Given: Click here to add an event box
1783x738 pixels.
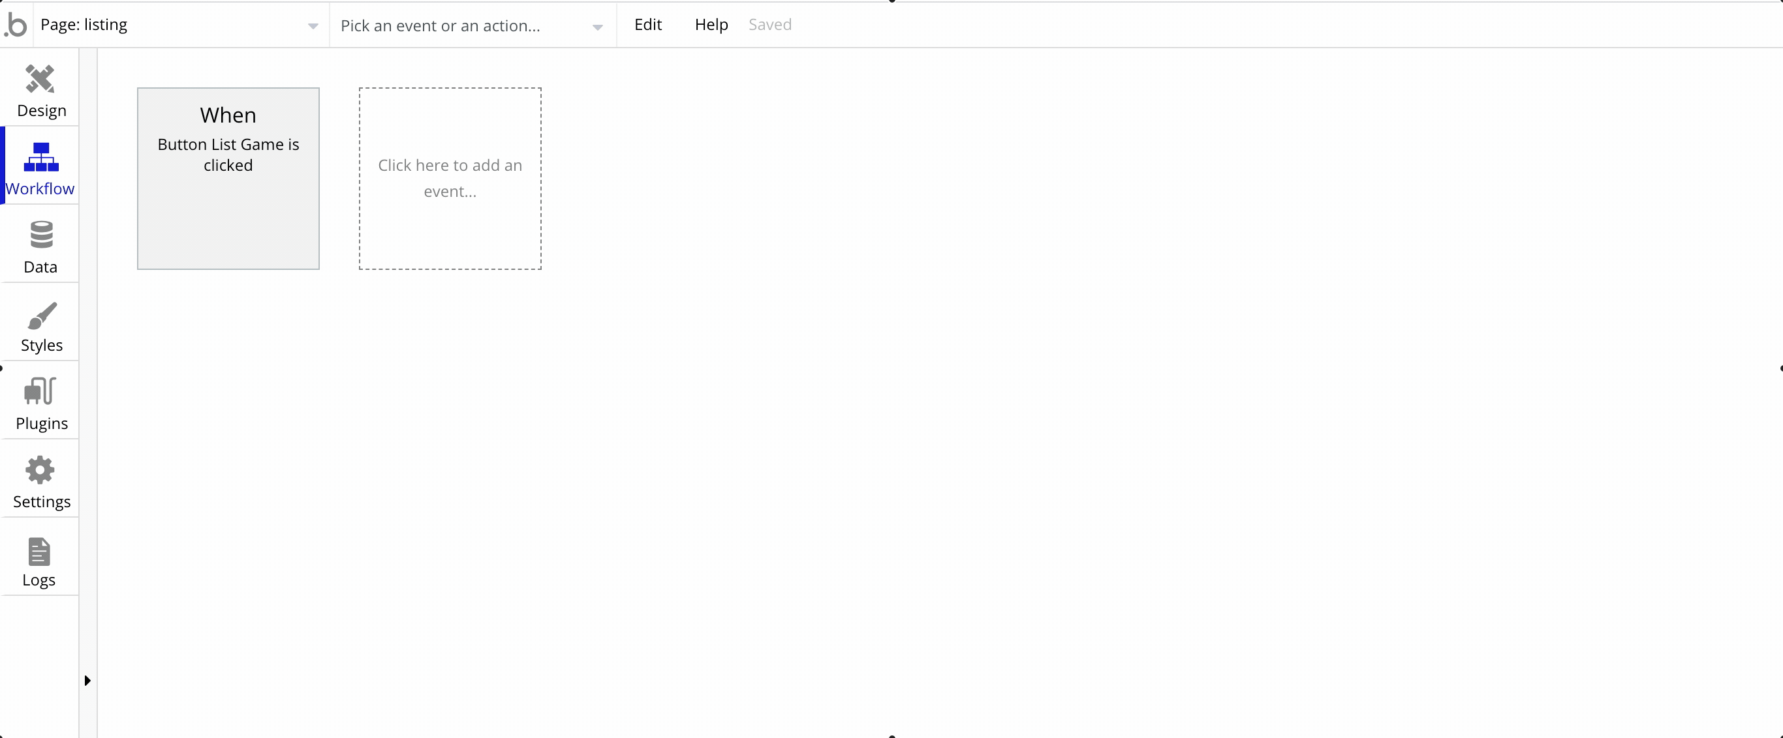Looking at the screenshot, I should pos(450,179).
